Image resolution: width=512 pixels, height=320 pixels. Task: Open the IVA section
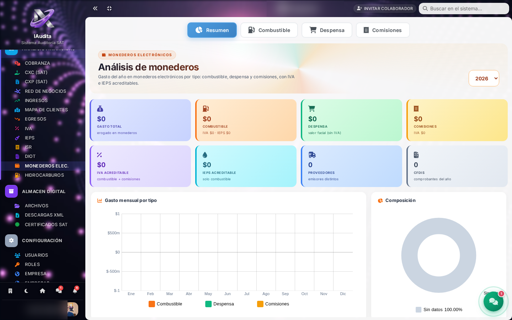(x=43, y=128)
